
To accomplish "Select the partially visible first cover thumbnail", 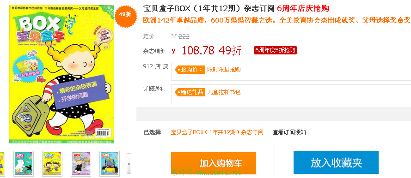I will point(2,163).
